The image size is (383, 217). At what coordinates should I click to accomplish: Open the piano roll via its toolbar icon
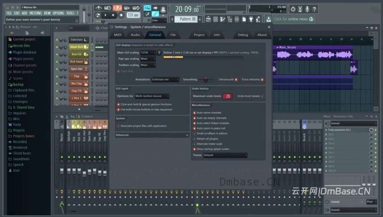click(x=223, y=19)
